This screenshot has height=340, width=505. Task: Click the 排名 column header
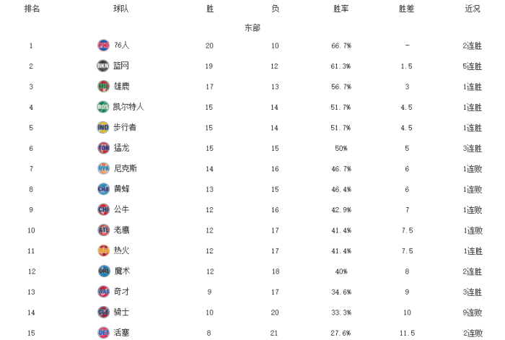(x=32, y=9)
